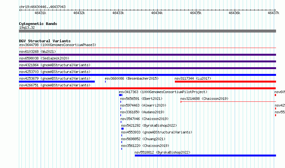Viewport: 285px width, 168px height.
Task: Select the nsv6598038 (Sedlazeck2020) purple bar
Action: click(x=147, y=61)
